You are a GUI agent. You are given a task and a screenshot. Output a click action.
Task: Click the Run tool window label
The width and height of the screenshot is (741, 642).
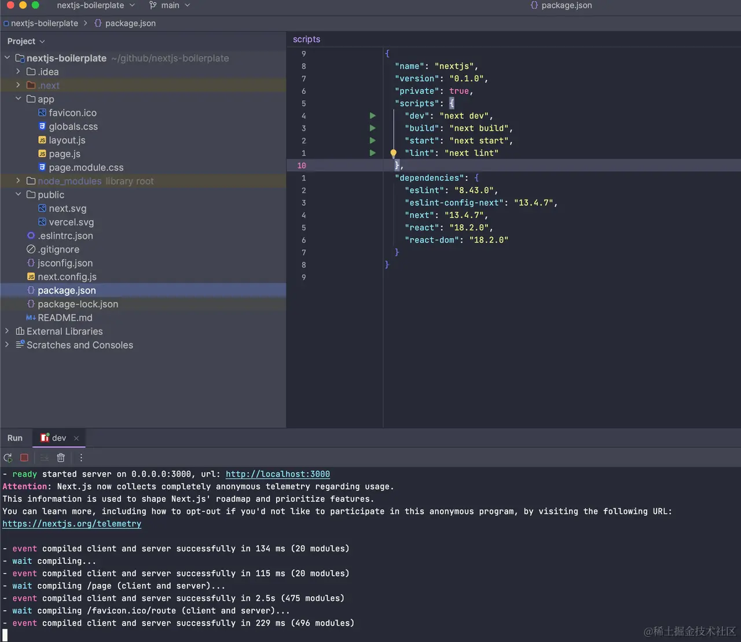tap(15, 438)
